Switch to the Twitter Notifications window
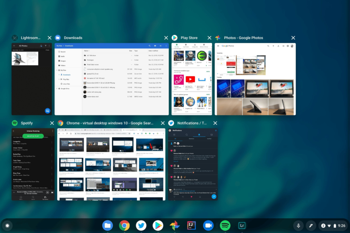 [193, 164]
